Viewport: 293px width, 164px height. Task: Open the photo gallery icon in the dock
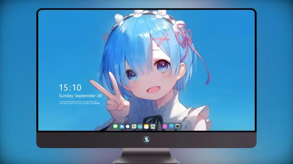153,126
